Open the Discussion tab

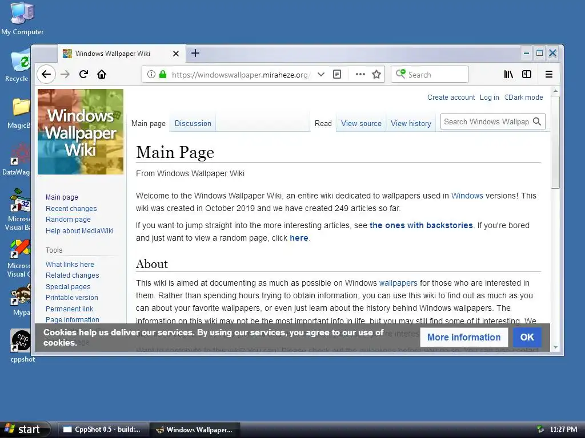(193, 123)
